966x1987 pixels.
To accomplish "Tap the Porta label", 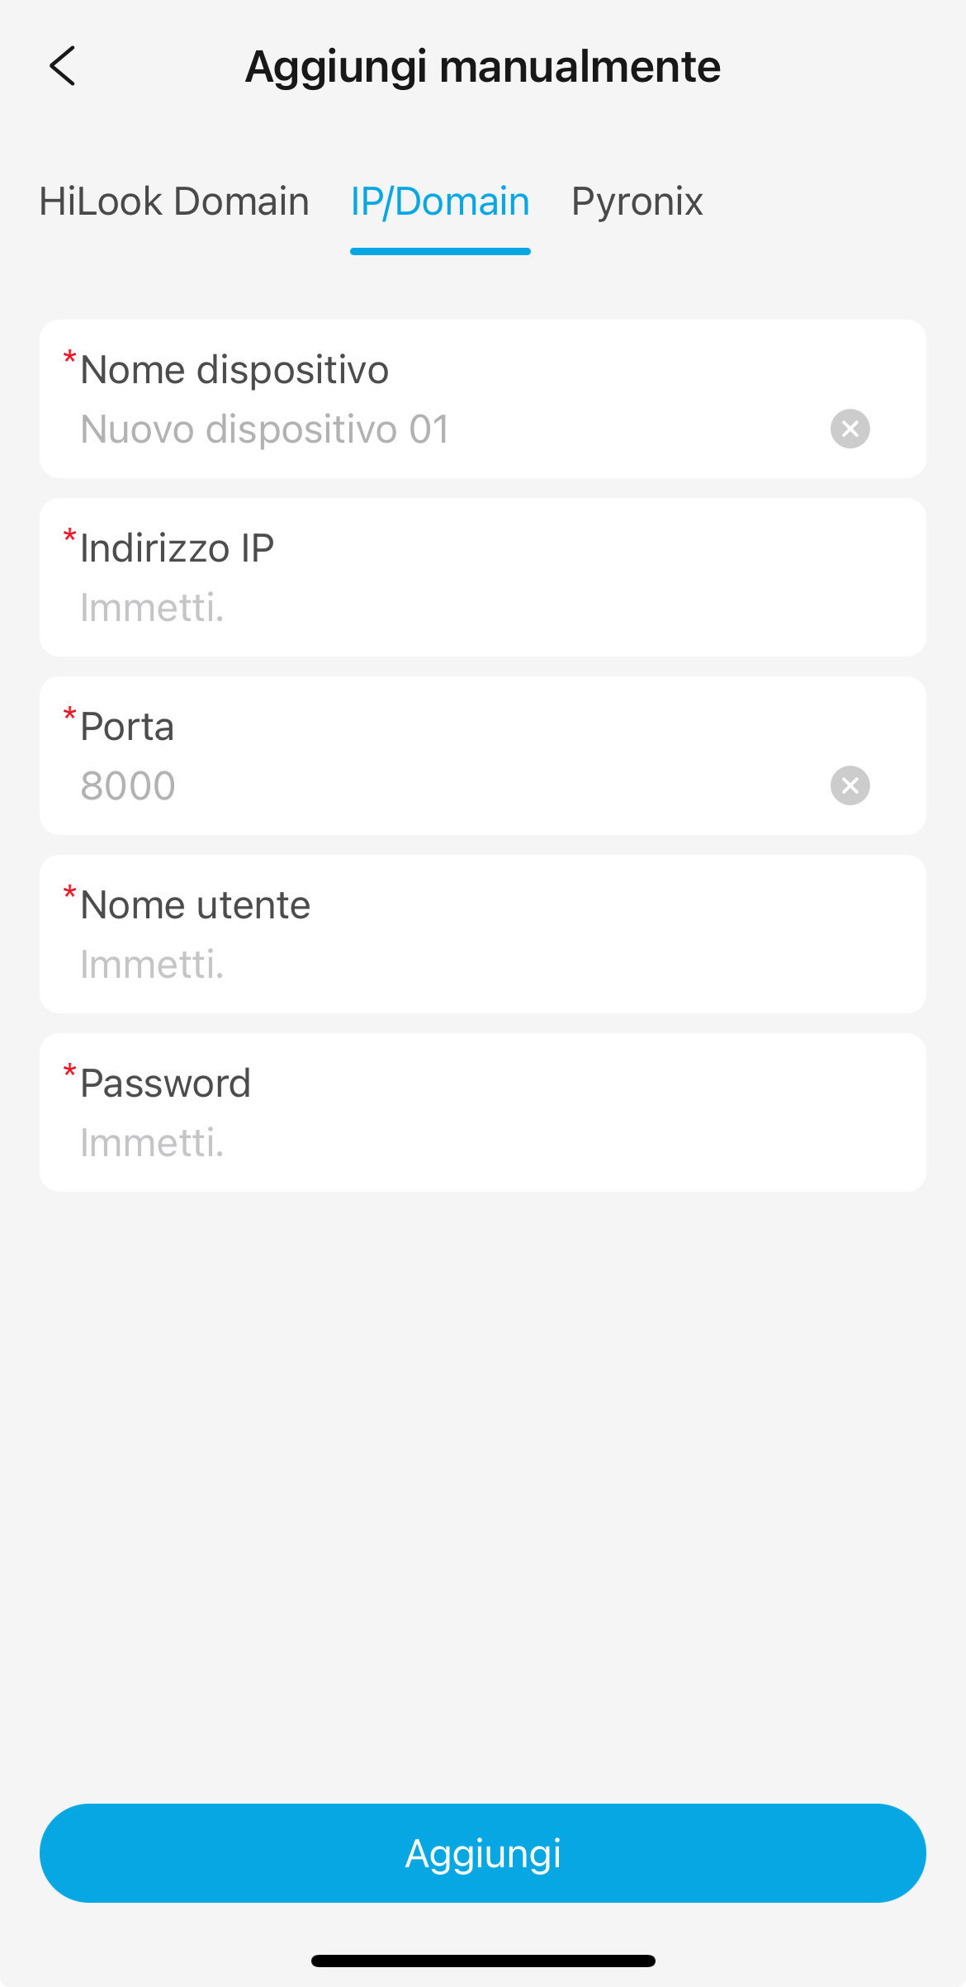I will 127,727.
